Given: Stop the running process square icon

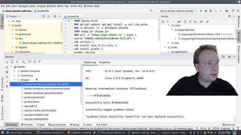Looking at the screenshot, I should pyautogui.click(x=221, y=11).
